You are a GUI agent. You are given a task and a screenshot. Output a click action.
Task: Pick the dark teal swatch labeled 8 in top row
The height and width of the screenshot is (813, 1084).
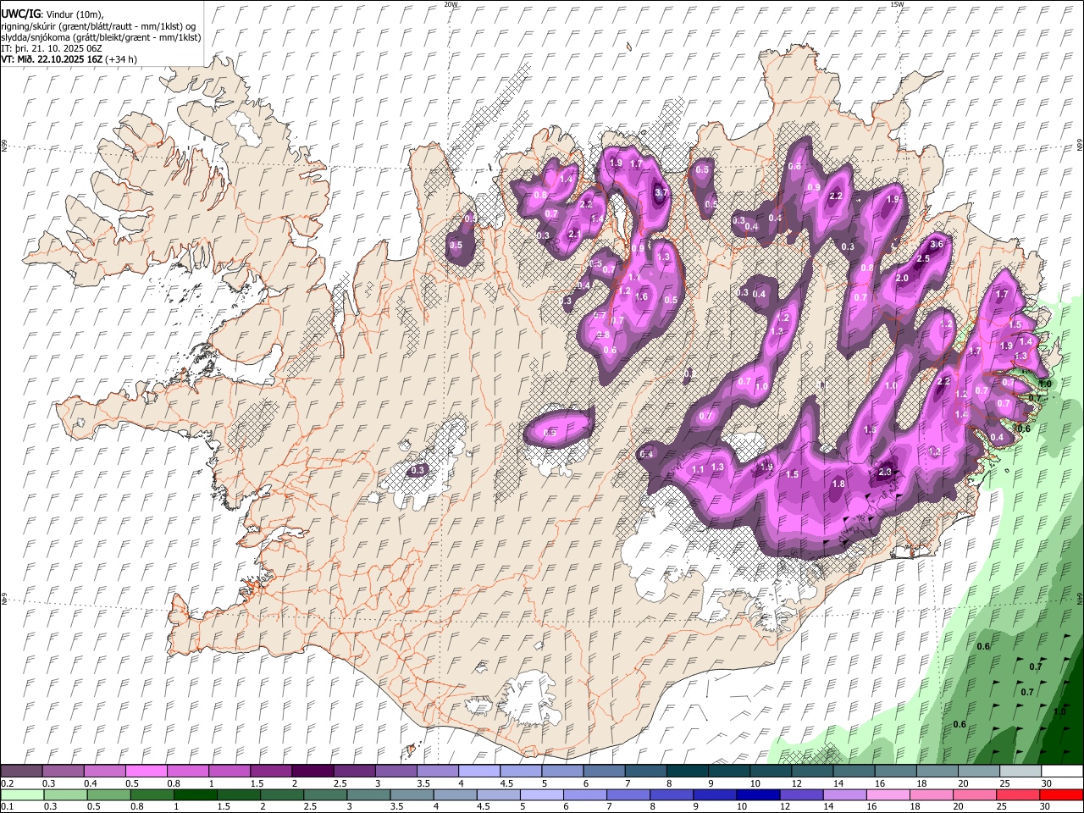click(688, 772)
